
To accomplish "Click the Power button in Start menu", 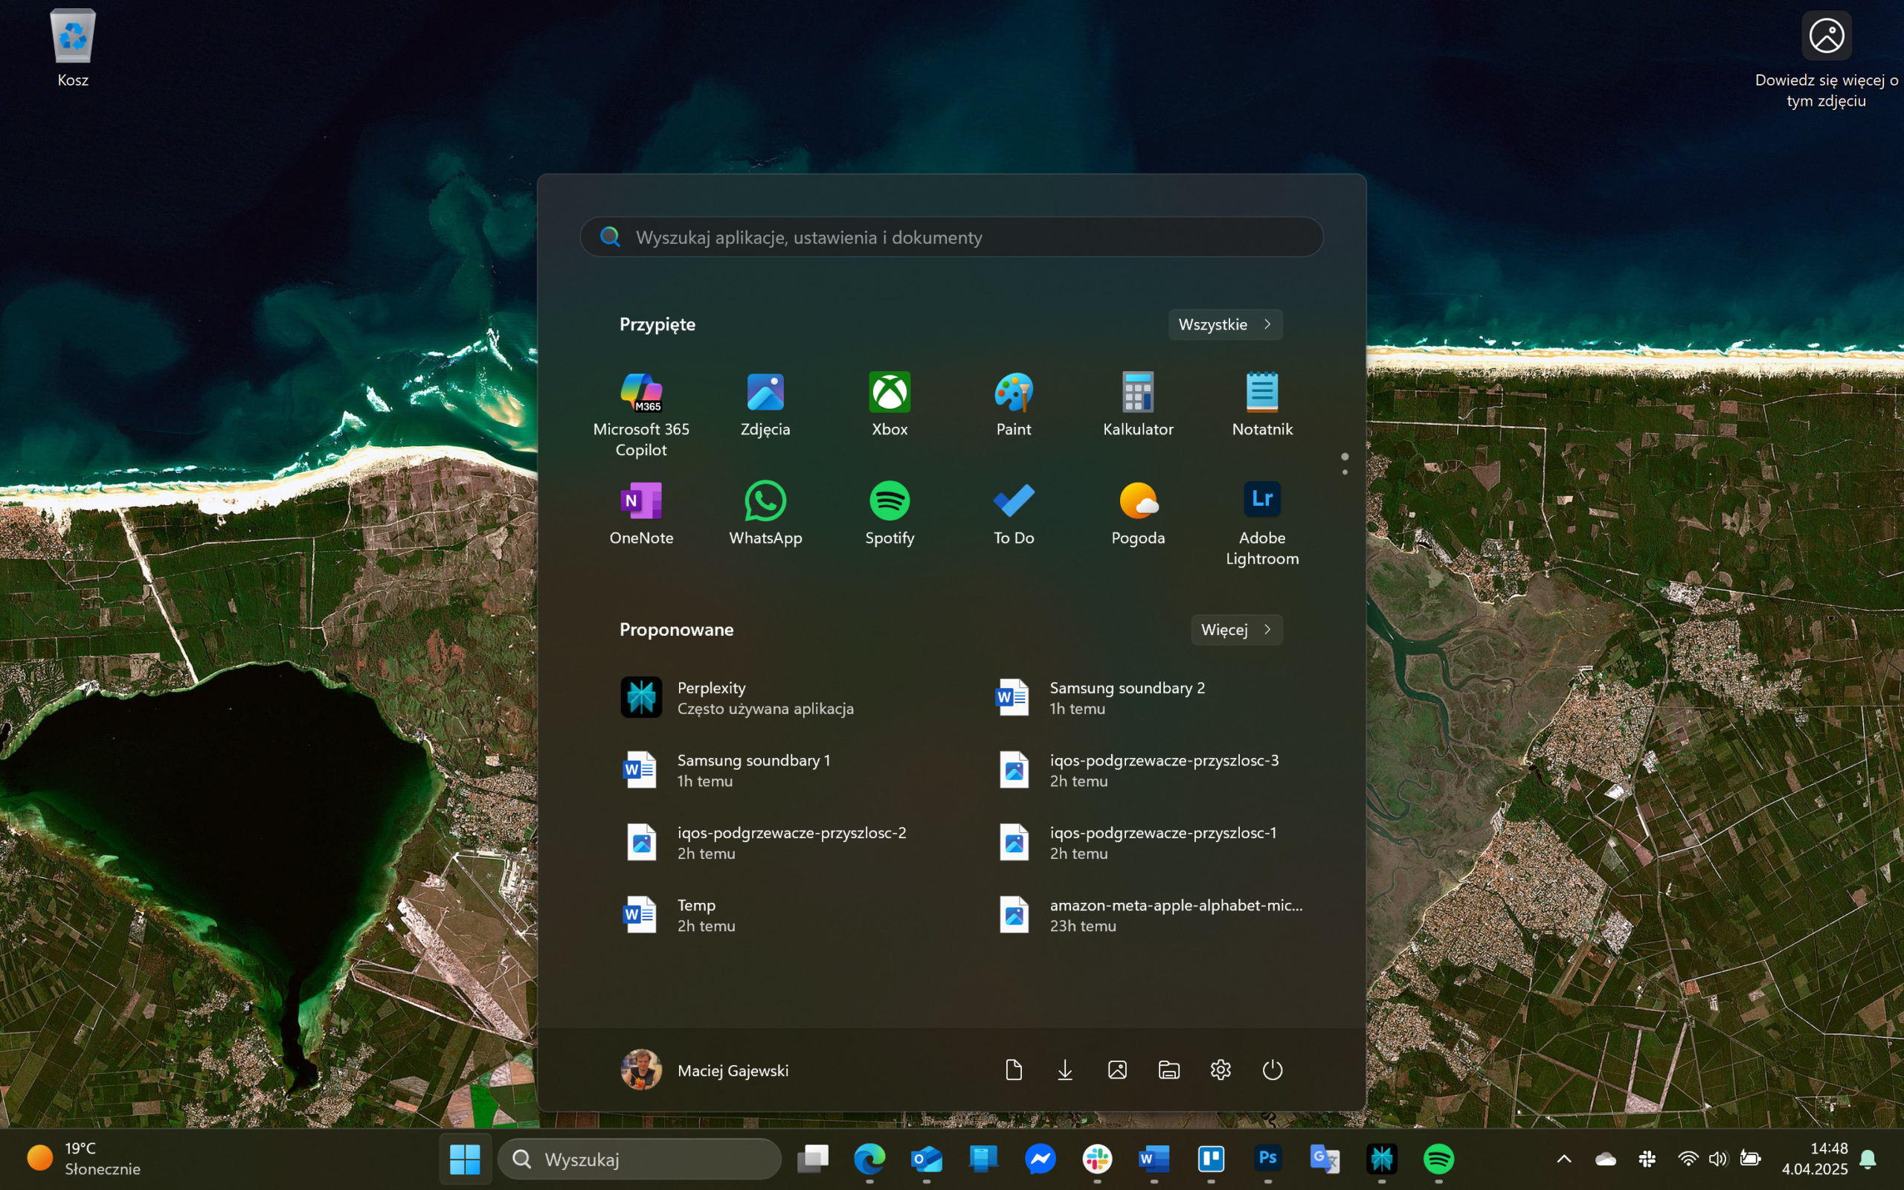I will 1273,1070.
